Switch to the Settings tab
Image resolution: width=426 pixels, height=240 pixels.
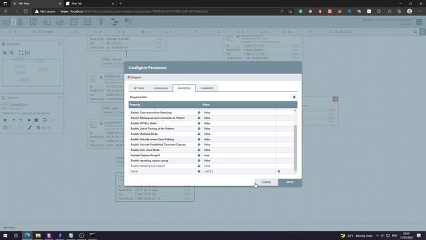click(138, 88)
